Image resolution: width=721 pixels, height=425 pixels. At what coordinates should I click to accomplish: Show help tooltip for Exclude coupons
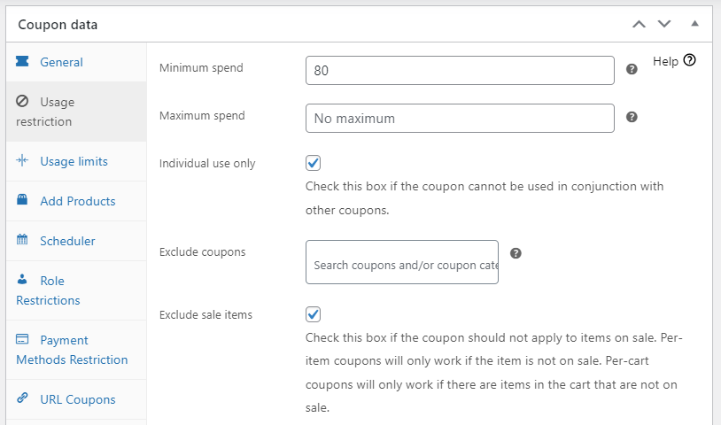tap(516, 253)
